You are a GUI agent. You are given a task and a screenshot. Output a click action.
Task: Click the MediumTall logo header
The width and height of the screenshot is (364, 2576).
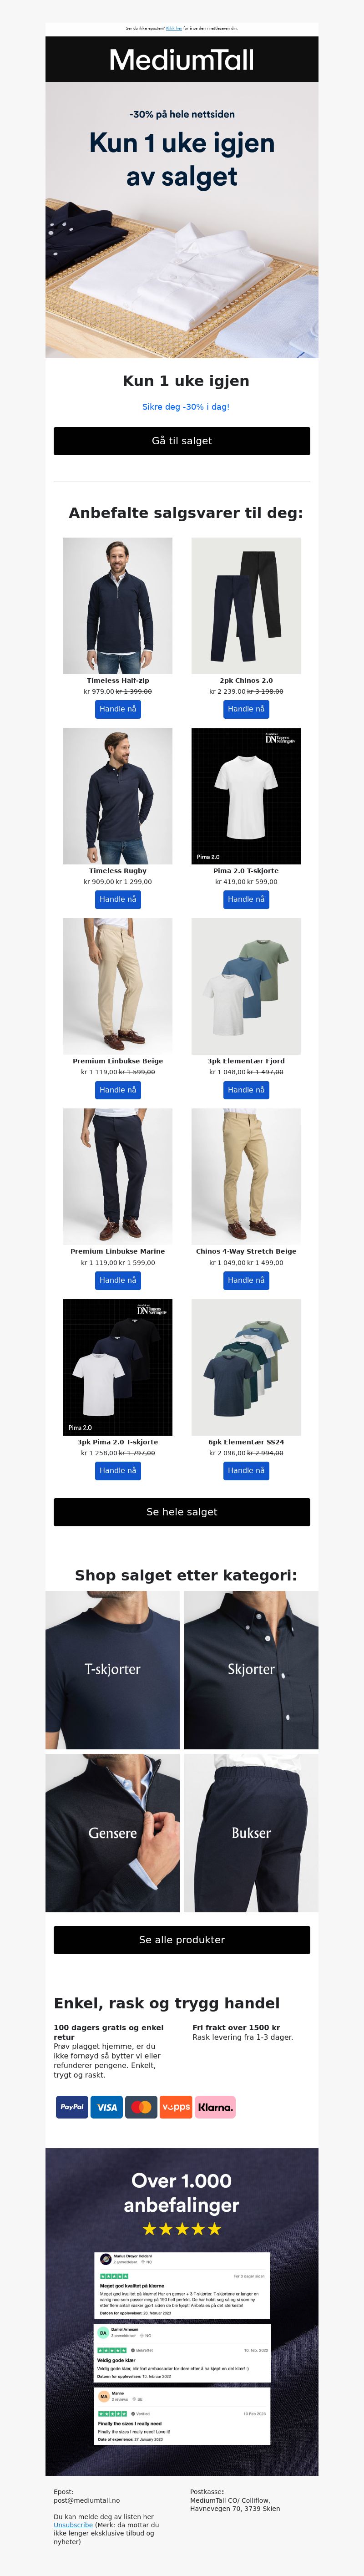point(182,60)
